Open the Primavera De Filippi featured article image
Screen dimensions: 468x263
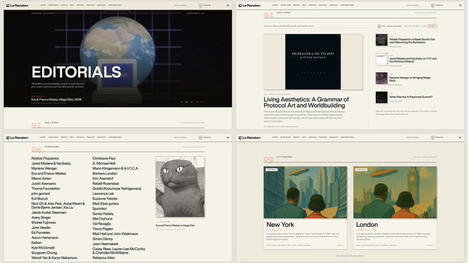point(312,62)
